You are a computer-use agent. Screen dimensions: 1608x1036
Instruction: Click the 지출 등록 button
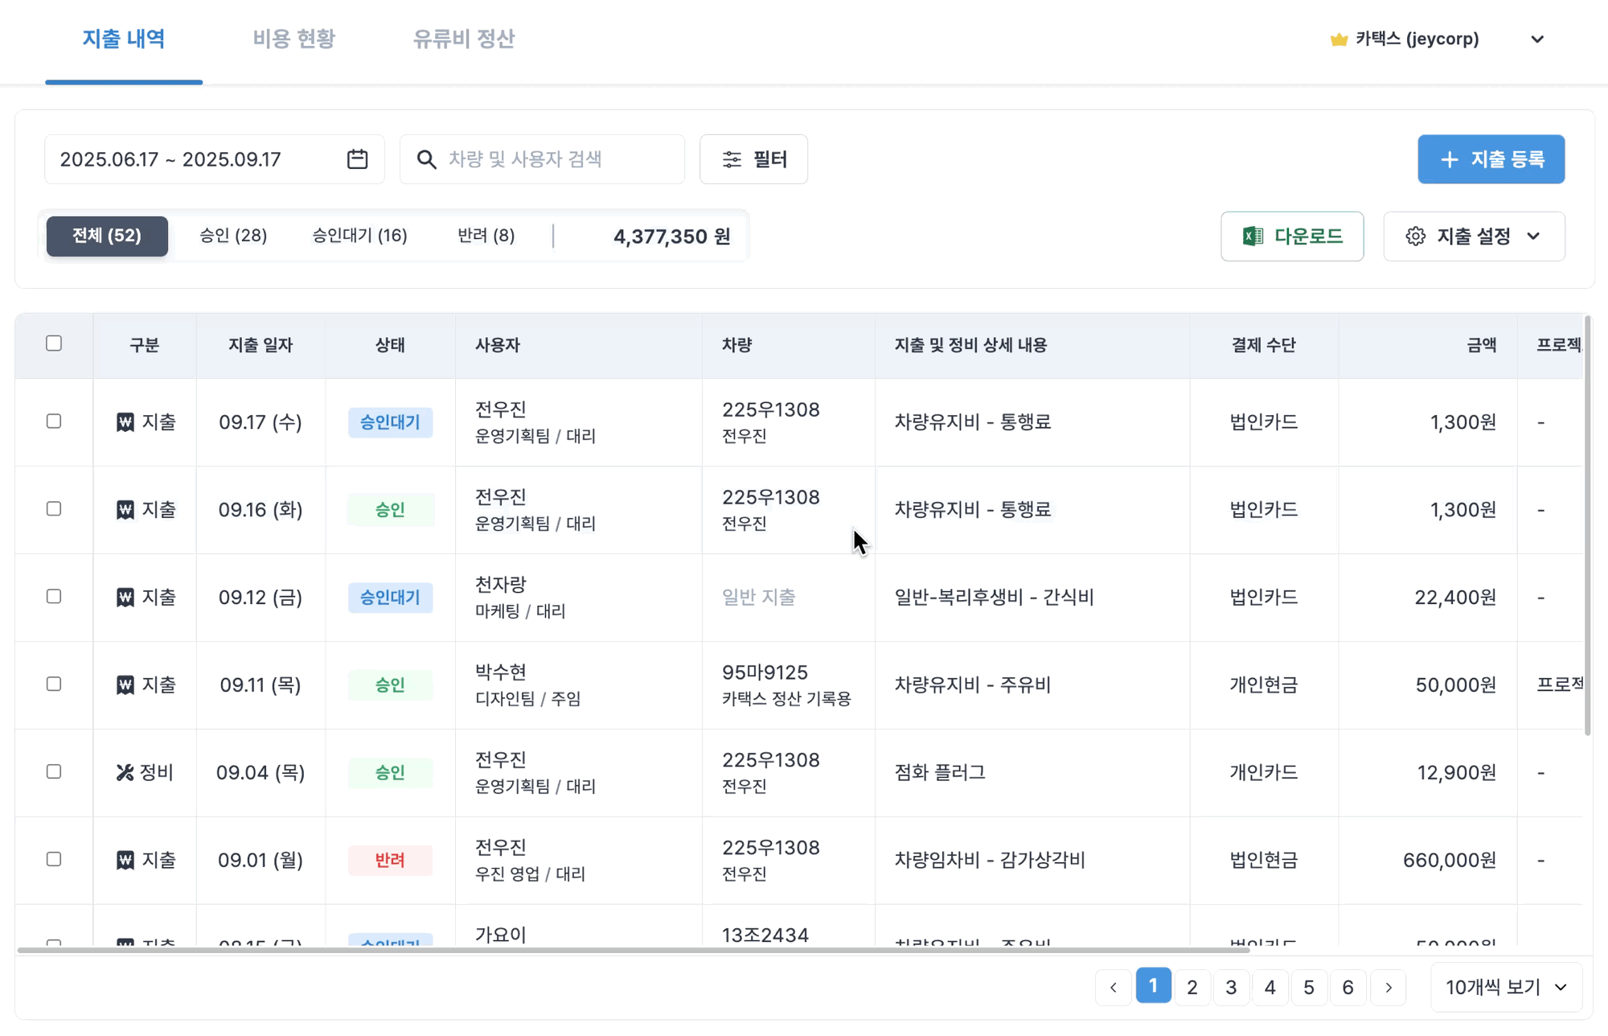(x=1491, y=159)
